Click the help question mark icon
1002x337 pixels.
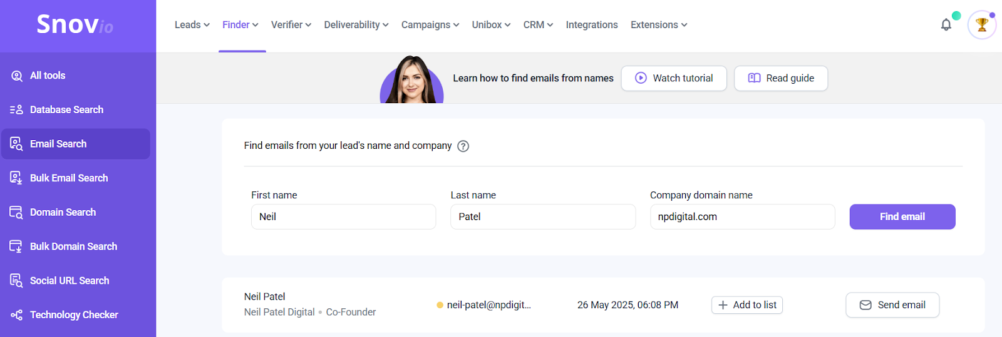(x=463, y=146)
